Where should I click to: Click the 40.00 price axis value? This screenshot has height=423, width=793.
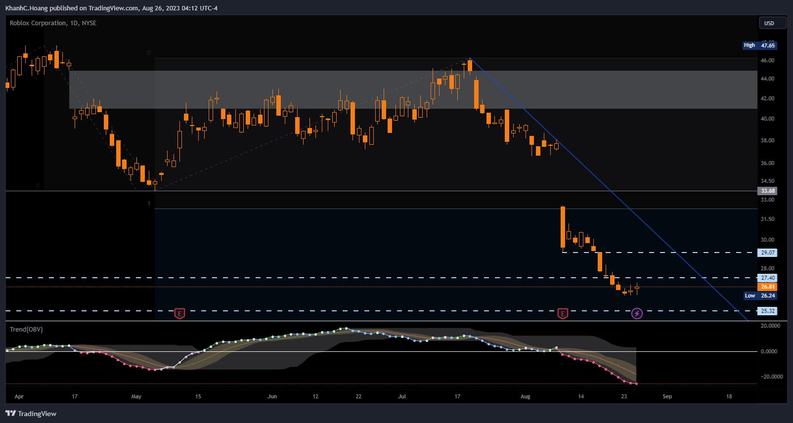point(768,119)
